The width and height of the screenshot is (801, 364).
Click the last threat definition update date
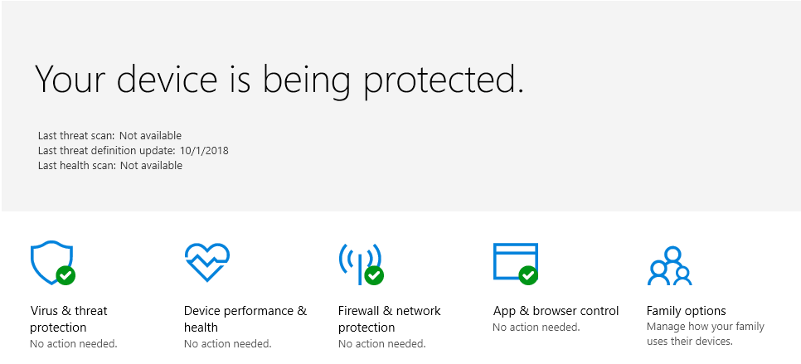(203, 151)
